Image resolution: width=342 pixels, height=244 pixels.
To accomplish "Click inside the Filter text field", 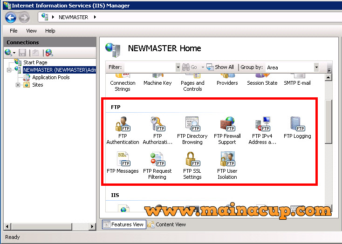I will (x=150, y=67).
